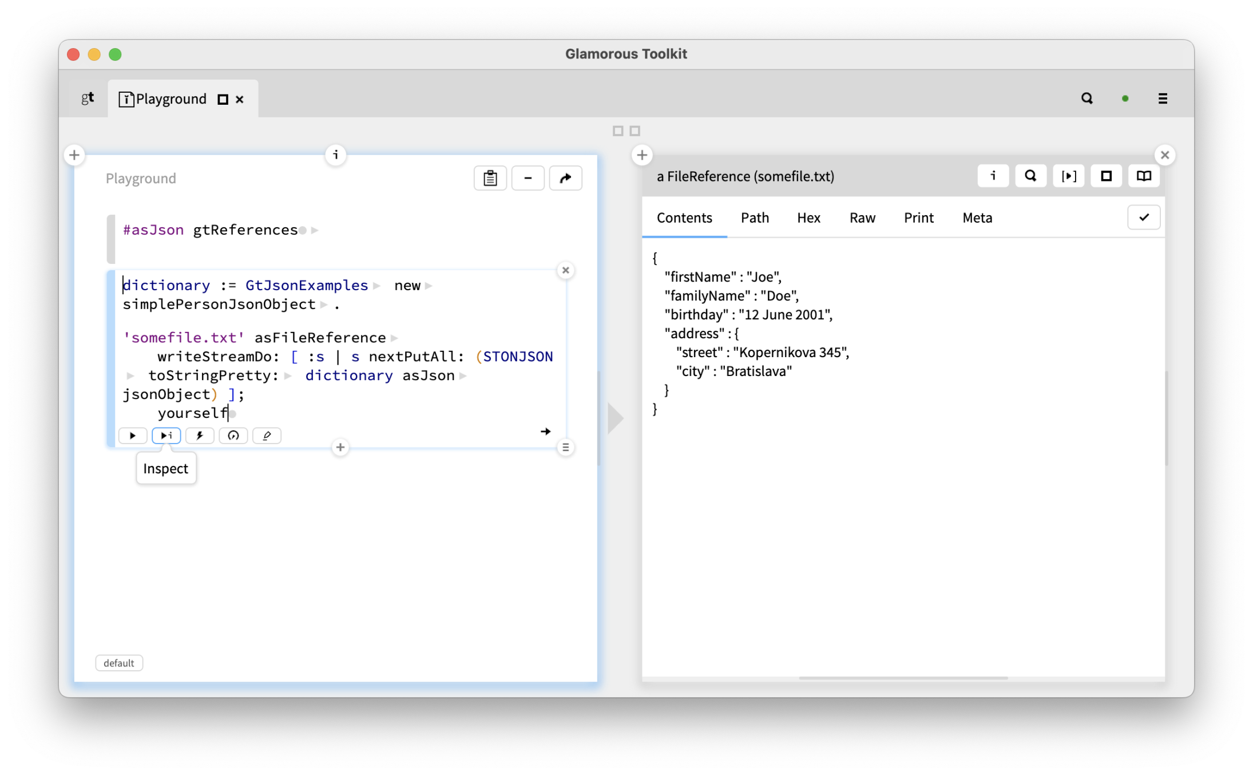Viewport: 1253px width, 775px height.
Task: Search within the FileReference inspector
Action: pyautogui.click(x=1030, y=176)
